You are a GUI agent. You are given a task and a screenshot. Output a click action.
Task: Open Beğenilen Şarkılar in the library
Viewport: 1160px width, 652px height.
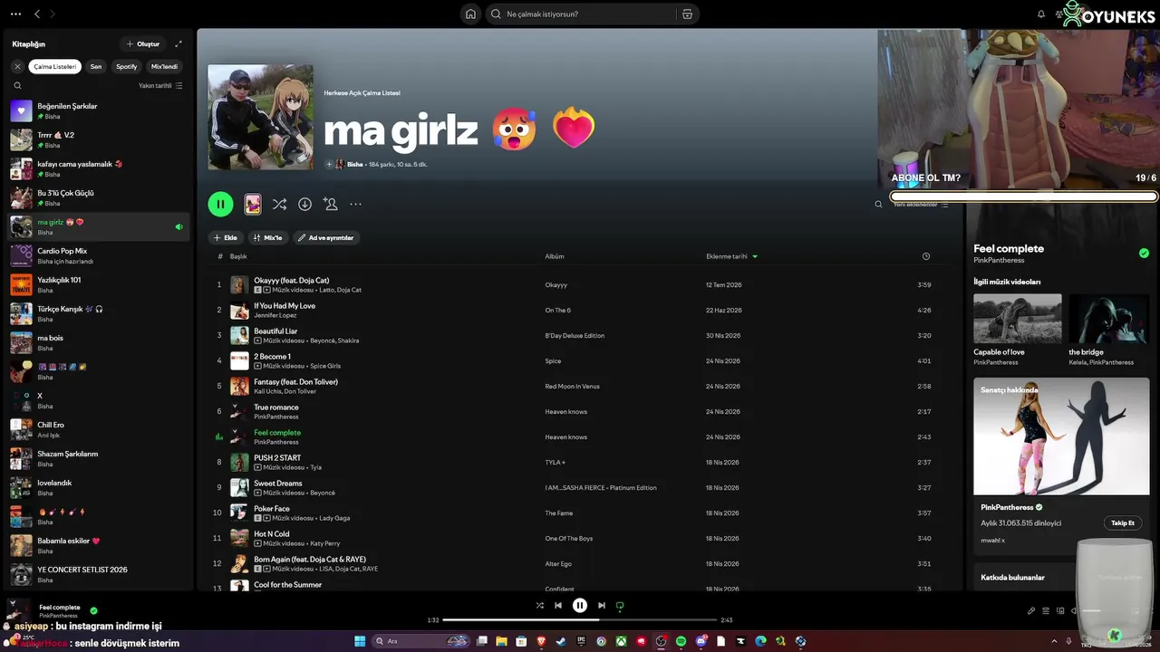(100, 110)
